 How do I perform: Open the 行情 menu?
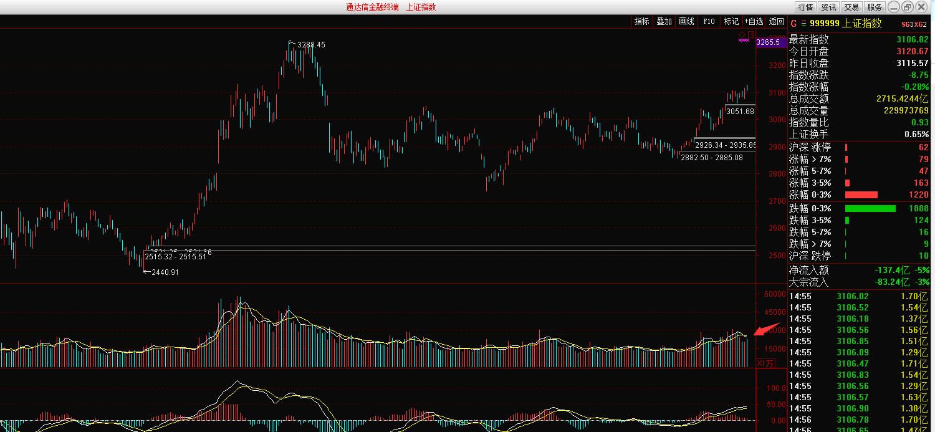806,7
